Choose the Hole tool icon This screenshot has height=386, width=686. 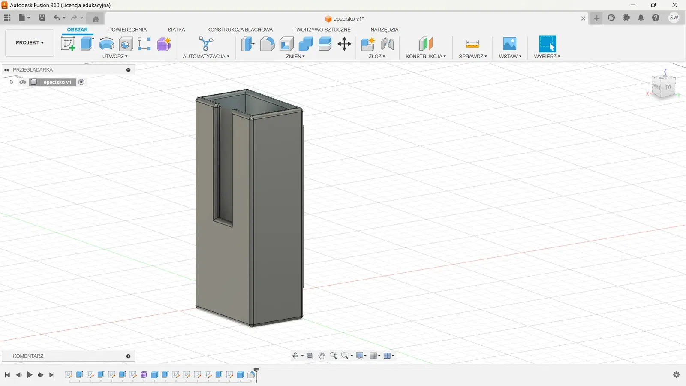126,44
